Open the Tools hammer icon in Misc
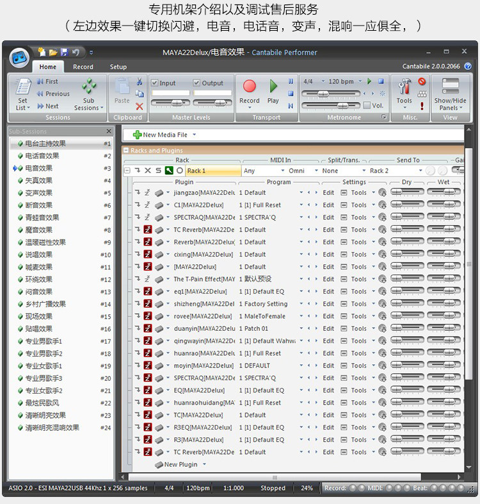This screenshot has width=480, height=504. (x=404, y=86)
